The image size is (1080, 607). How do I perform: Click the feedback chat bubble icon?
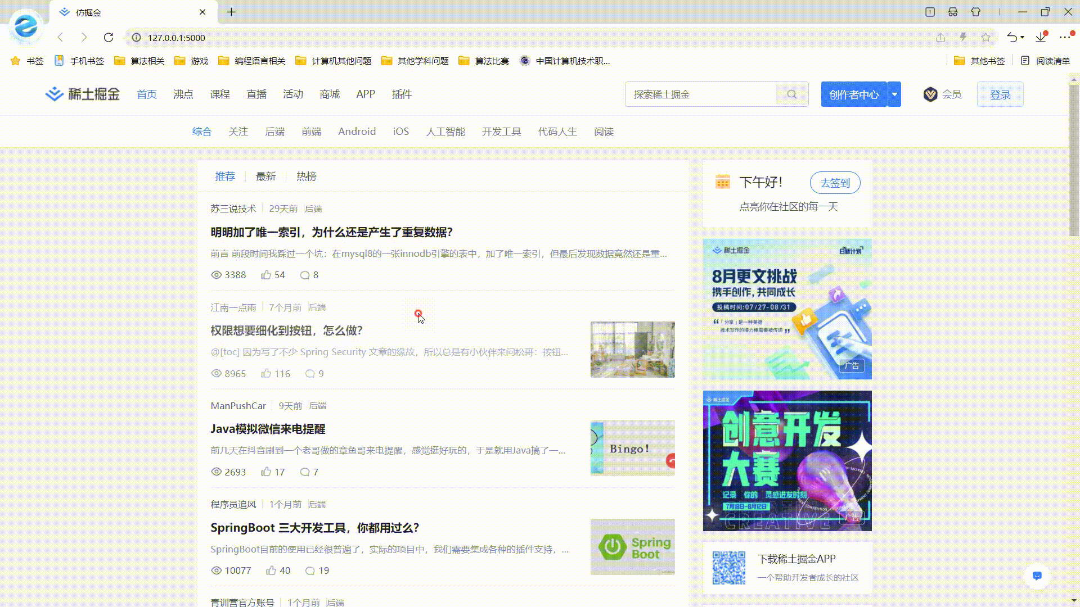(1037, 576)
